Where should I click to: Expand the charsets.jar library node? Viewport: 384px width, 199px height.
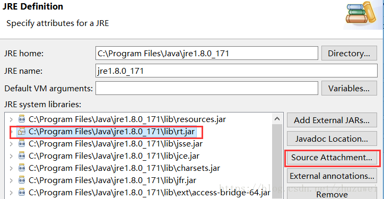tap(11, 168)
